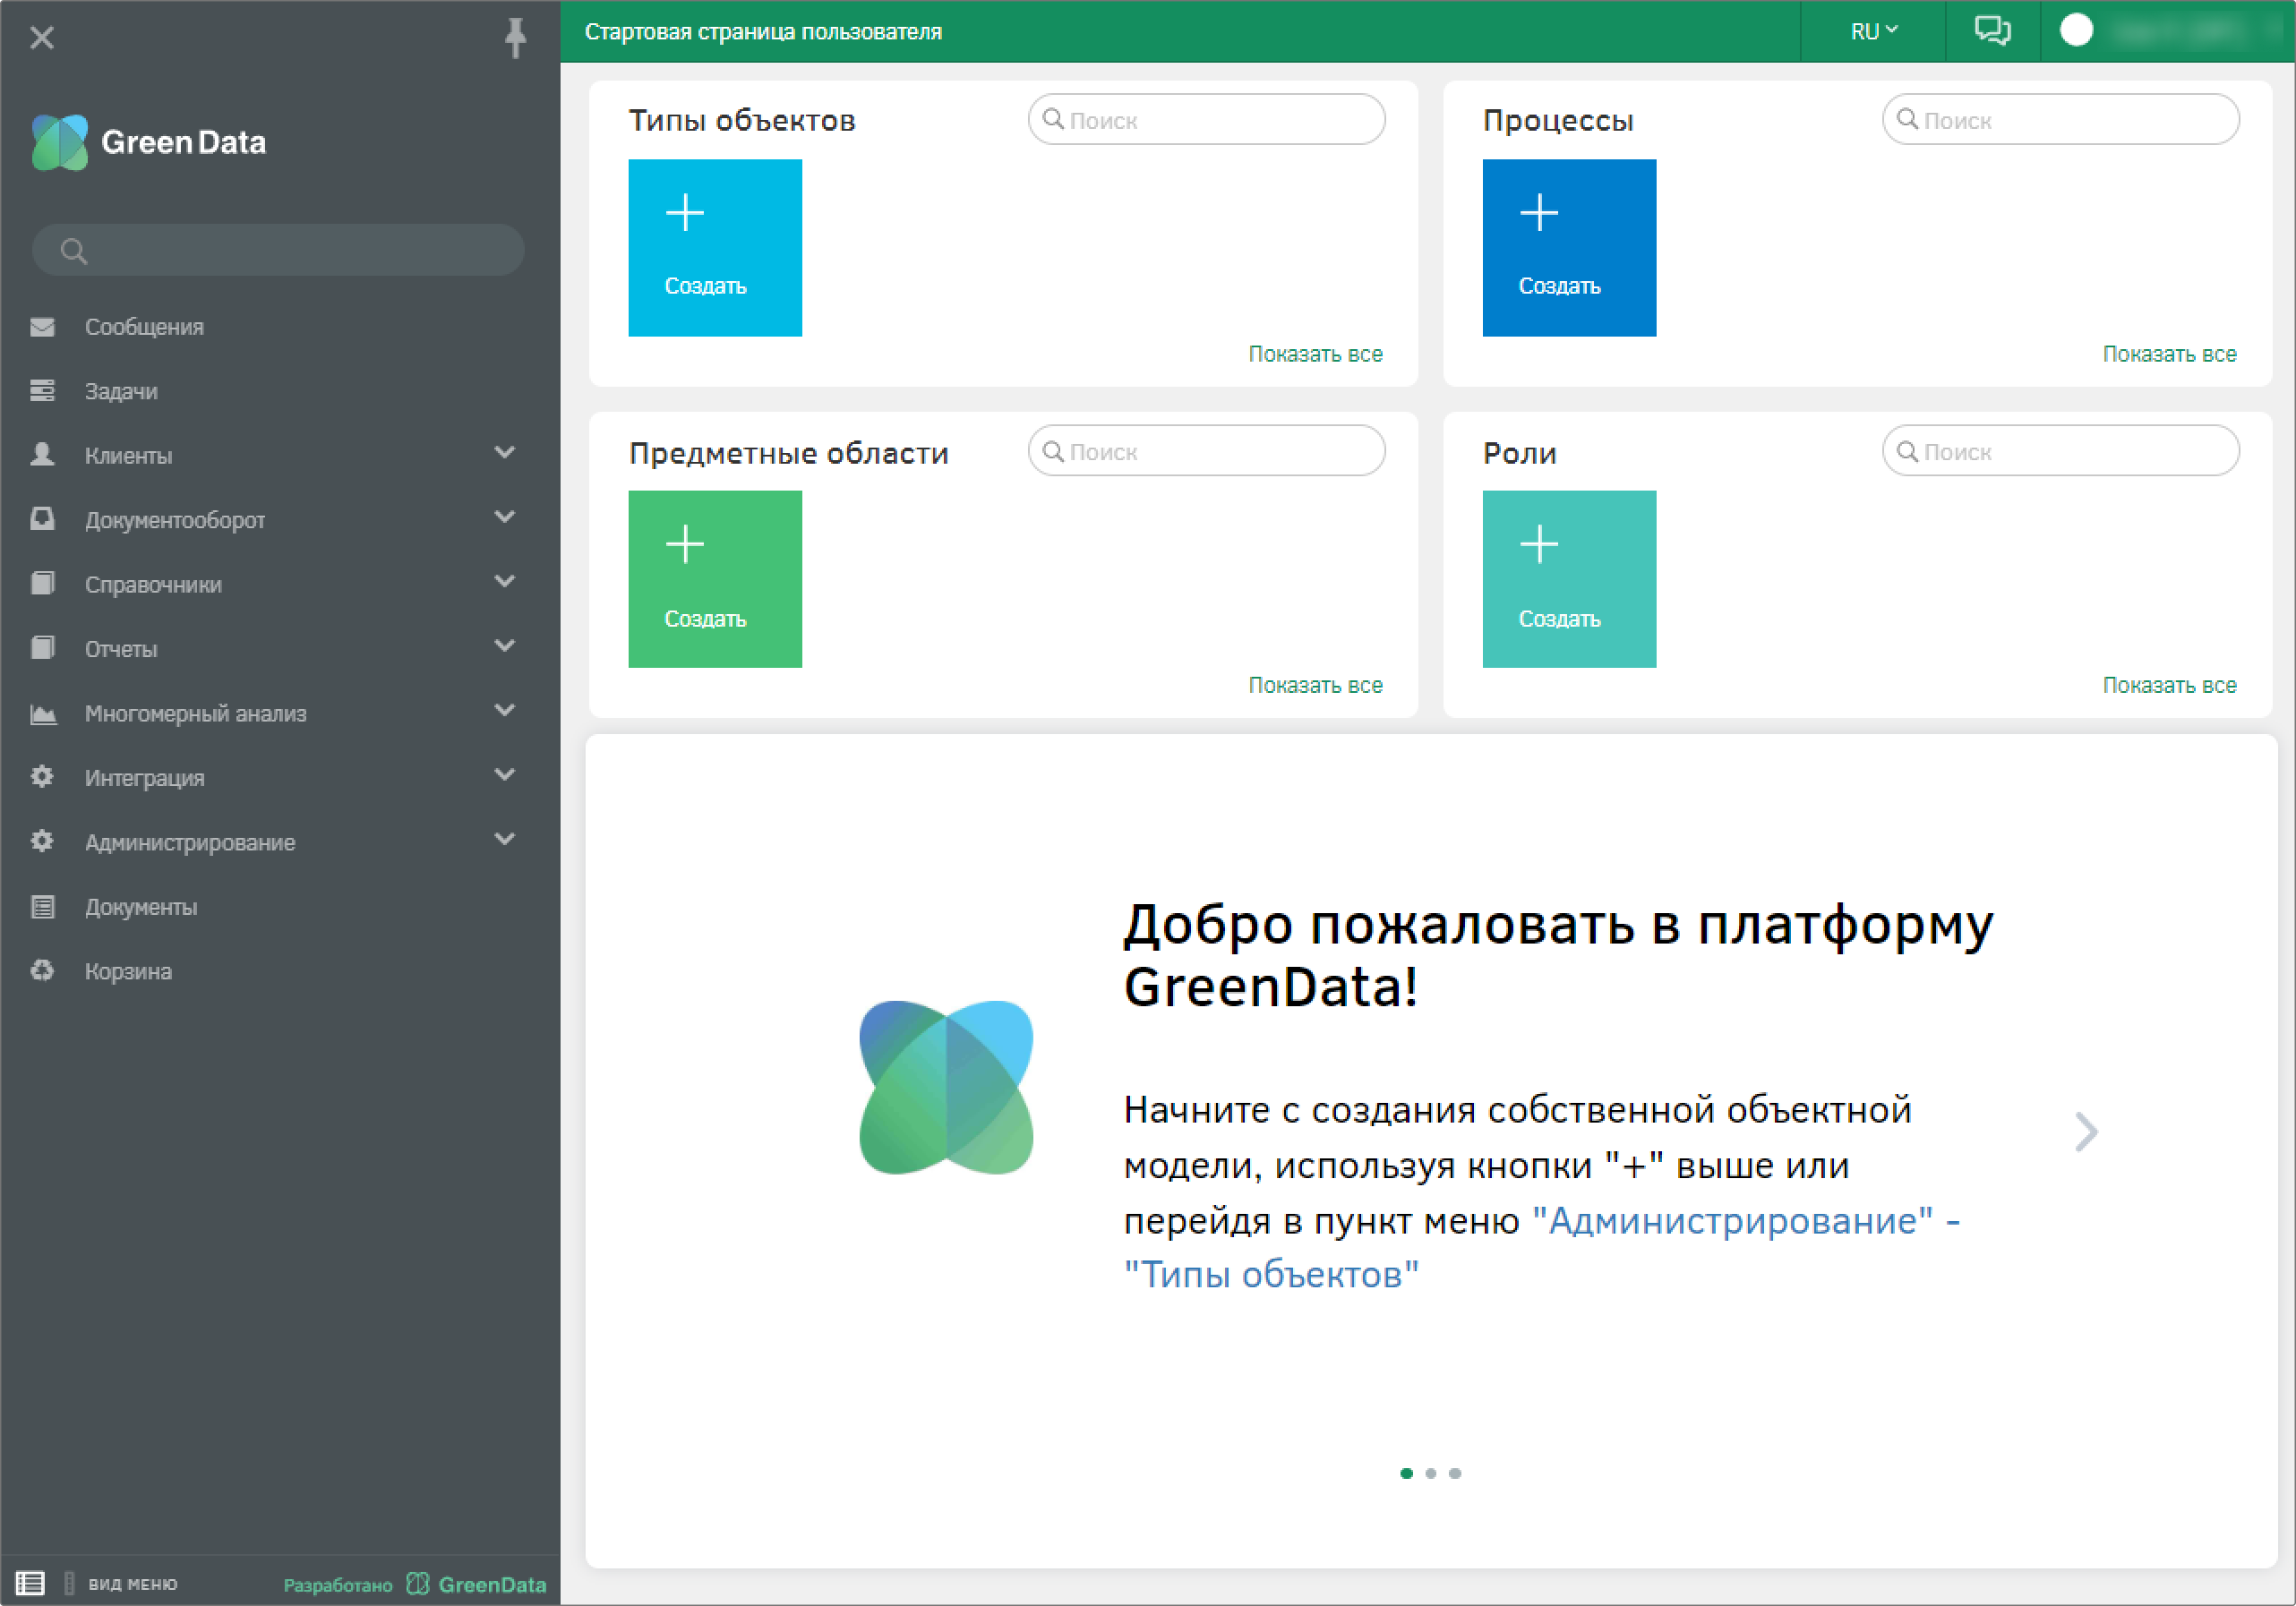This screenshot has height=1606, width=2296.
Task: Expand the Многомерный анализ chevron
Action: 505,710
